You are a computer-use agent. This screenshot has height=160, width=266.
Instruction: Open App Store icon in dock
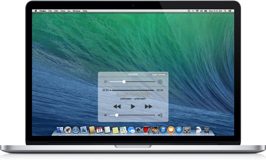pos(179,130)
